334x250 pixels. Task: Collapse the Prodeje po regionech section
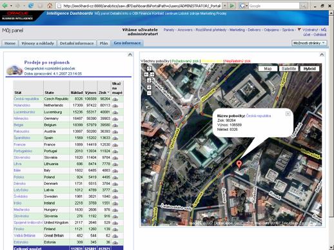pos(130,55)
